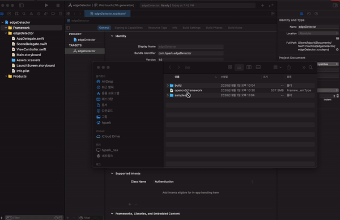Open the Resource Tags tab
The image size is (340, 220).
point(158,28)
